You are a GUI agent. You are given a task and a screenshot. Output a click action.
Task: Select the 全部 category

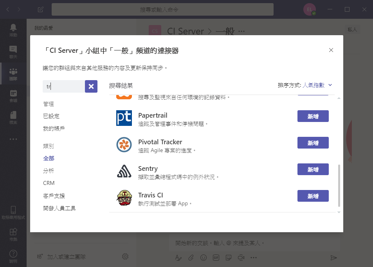click(x=49, y=158)
